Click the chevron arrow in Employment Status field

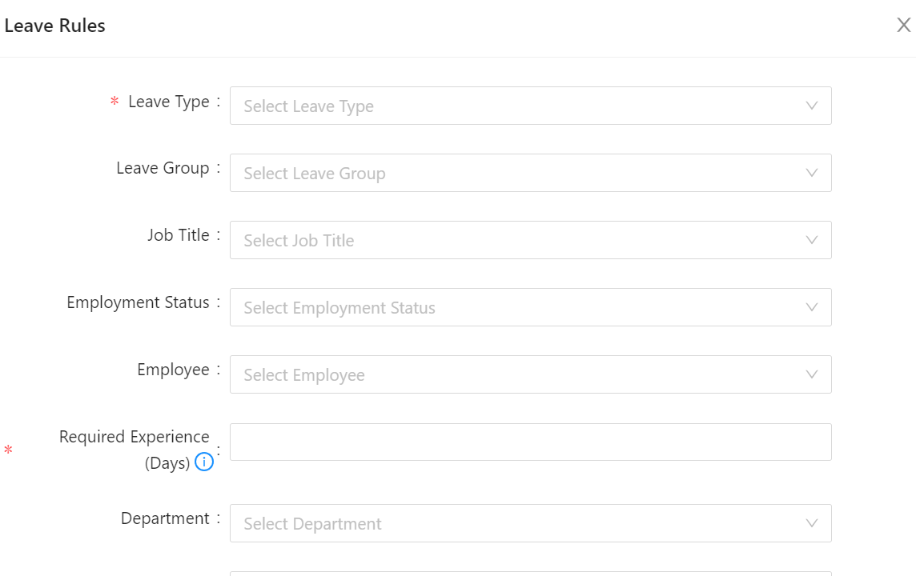[811, 307]
